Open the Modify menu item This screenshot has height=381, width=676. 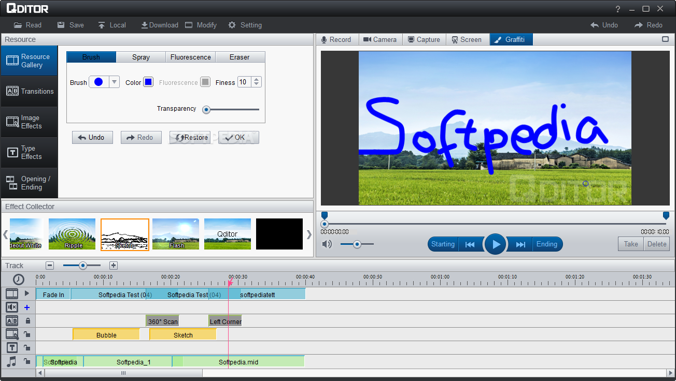tap(201, 25)
